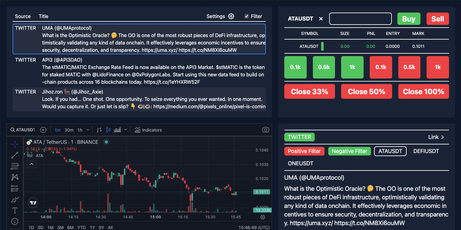This screenshot has height=230, width=461.
Task: Sell 0.1k with the red button
Action: point(381,67)
